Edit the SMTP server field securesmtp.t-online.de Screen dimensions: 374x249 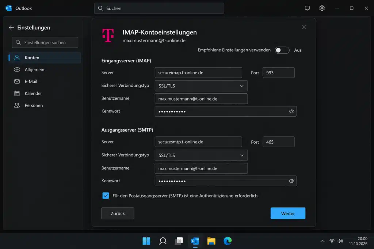click(x=198, y=142)
